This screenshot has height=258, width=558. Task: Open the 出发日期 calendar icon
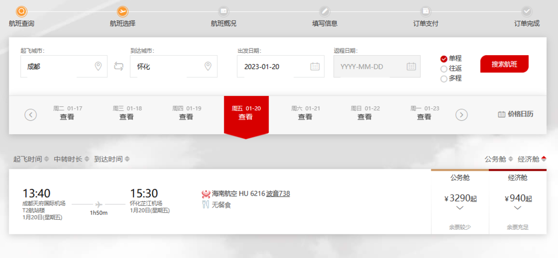[x=315, y=66]
